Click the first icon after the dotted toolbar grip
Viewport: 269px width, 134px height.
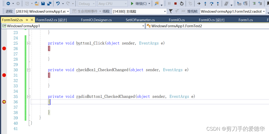[239, 3]
